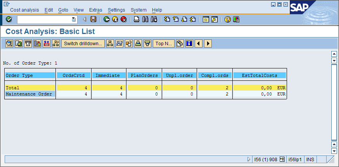Click the i56lp1 server name in status bar

click(295, 159)
